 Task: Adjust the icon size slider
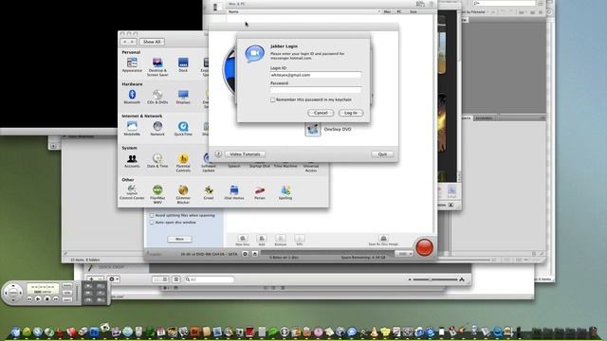[x=435, y=279]
